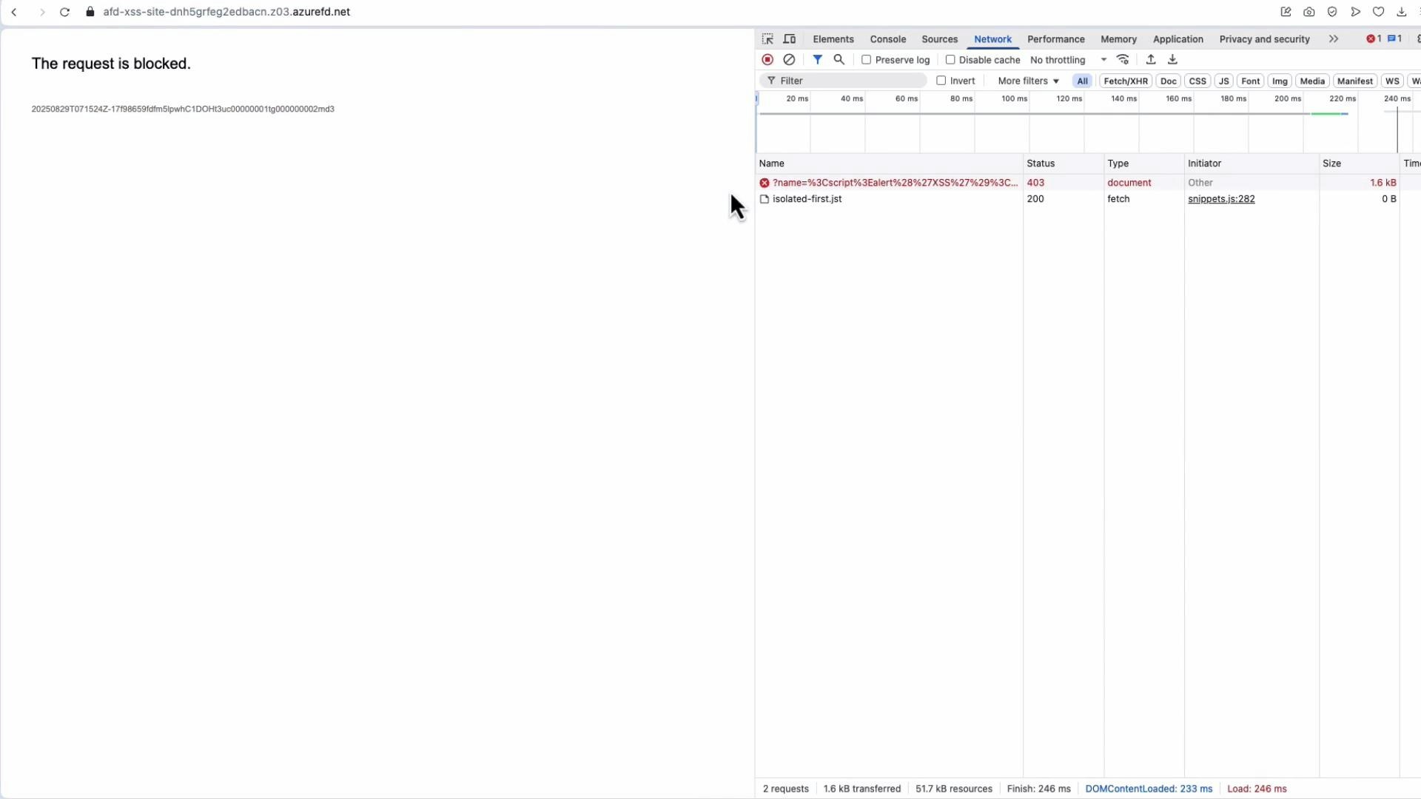The image size is (1421, 799).
Task: Select the Inspect element tool
Action: click(x=767, y=38)
